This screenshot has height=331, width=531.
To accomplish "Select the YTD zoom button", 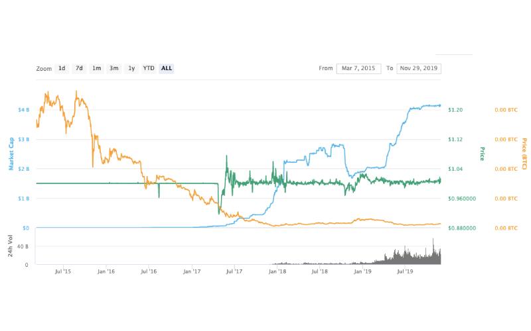I will click(x=149, y=68).
